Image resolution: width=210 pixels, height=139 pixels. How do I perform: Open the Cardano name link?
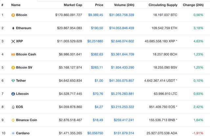(23, 133)
